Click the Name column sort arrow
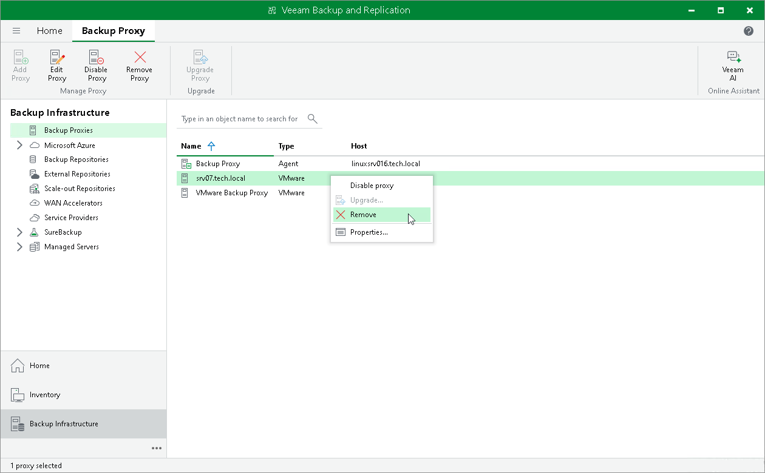The height and width of the screenshot is (473, 765). [211, 146]
